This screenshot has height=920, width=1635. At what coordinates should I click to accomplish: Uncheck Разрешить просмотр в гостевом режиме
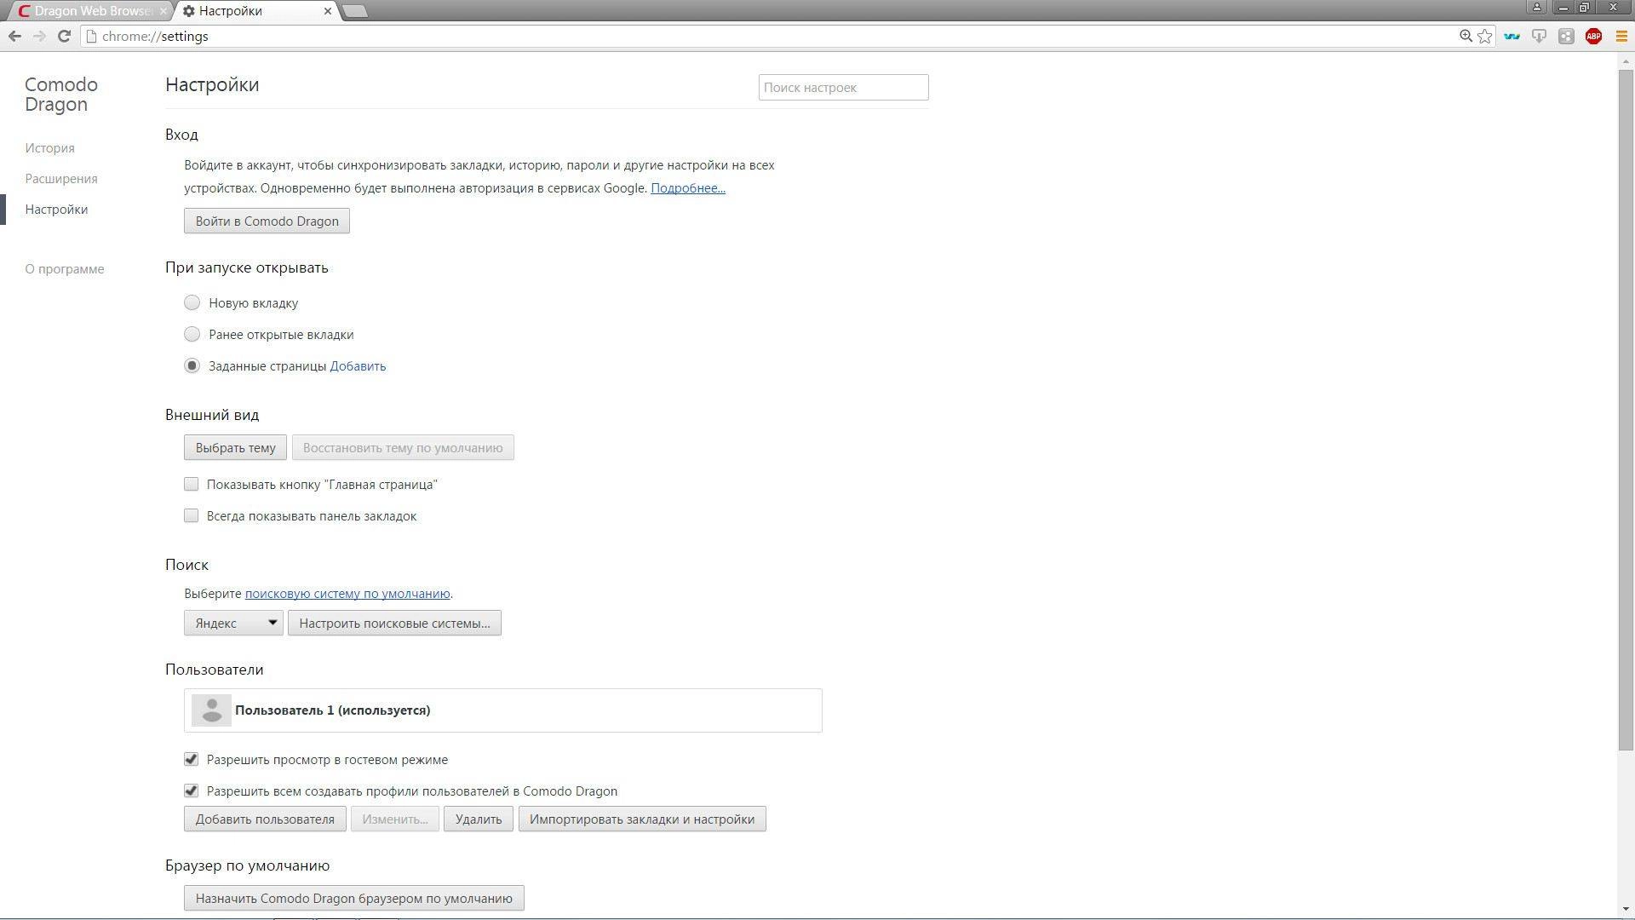(x=191, y=759)
